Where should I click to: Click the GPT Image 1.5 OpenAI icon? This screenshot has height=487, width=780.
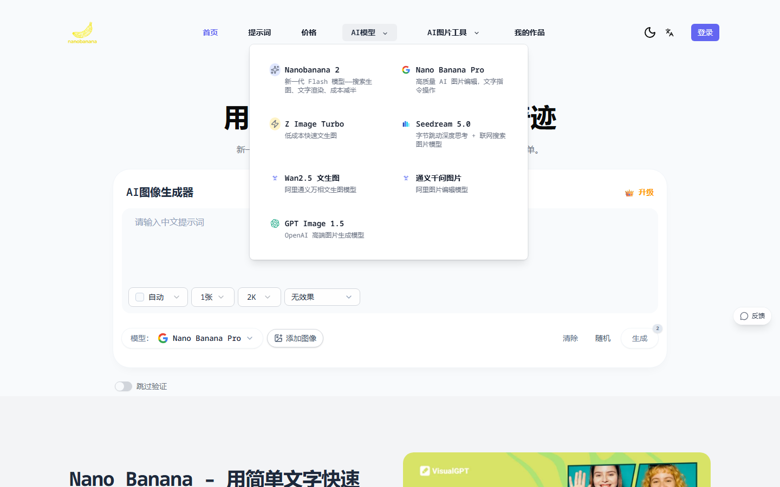pyautogui.click(x=275, y=223)
